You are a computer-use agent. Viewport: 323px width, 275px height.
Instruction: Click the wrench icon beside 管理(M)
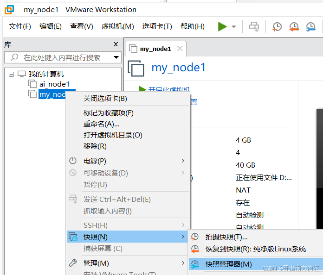[x=73, y=263]
